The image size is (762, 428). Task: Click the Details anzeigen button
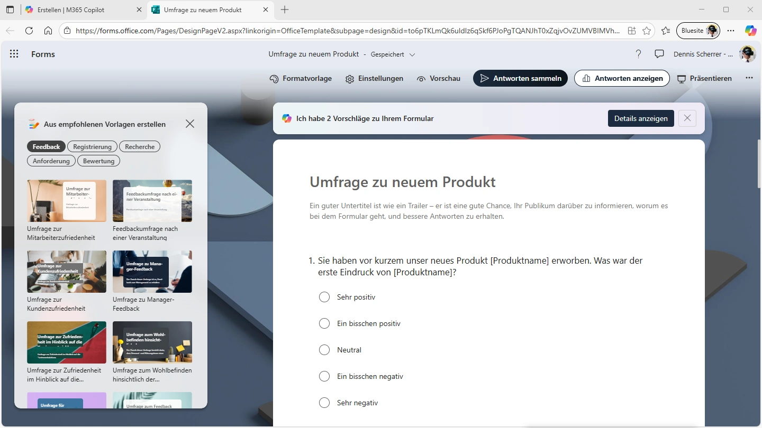click(641, 118)
